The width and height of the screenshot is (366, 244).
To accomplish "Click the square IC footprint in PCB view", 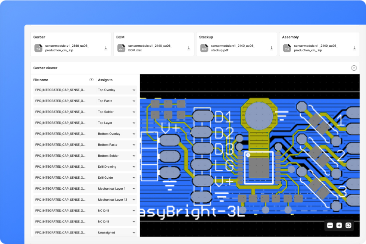I will click(259, 168).
